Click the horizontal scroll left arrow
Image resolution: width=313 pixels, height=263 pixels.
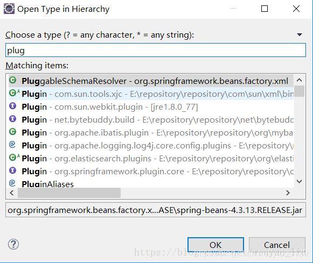tap(12, 193)
